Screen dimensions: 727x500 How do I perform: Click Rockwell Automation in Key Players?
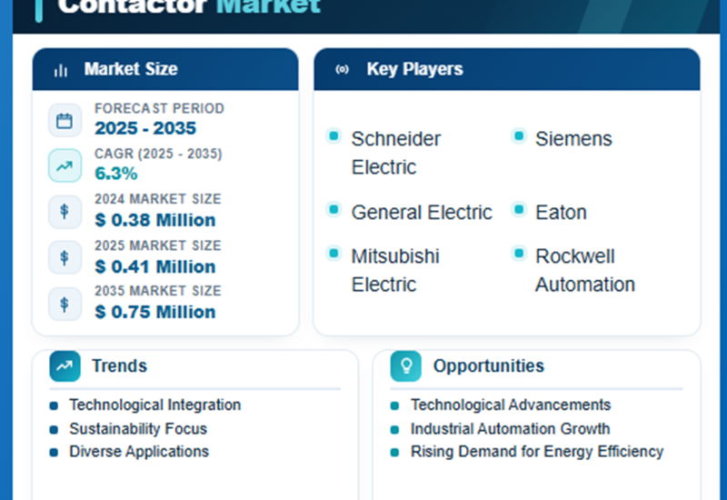tap(585, 270)
